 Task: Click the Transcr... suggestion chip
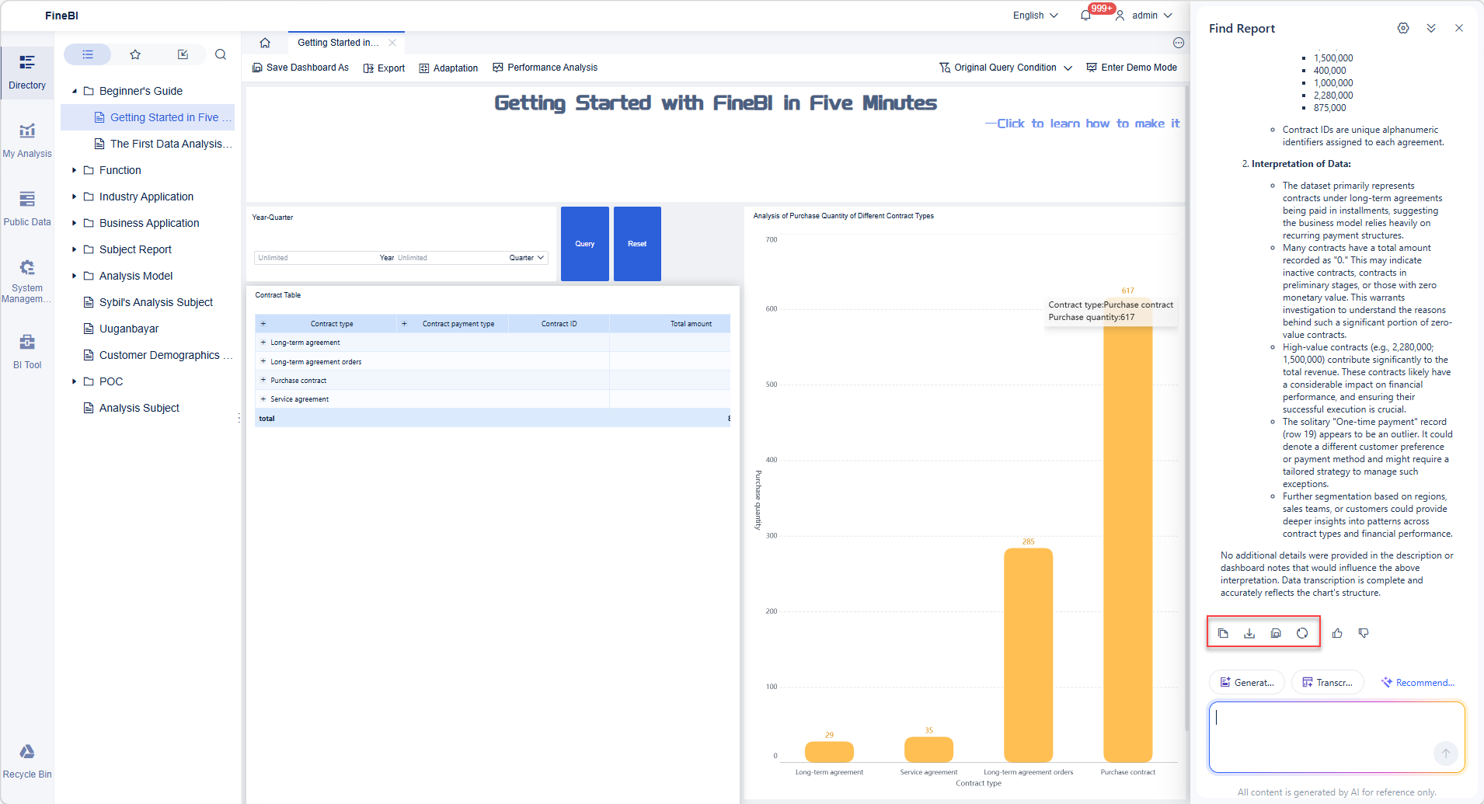click(x=1328, y=683)
